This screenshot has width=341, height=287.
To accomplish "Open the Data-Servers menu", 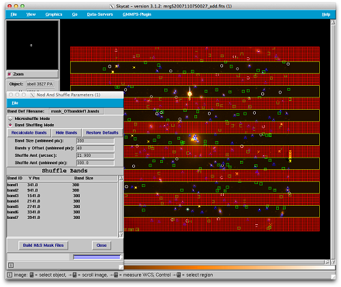I will point(100,14).
